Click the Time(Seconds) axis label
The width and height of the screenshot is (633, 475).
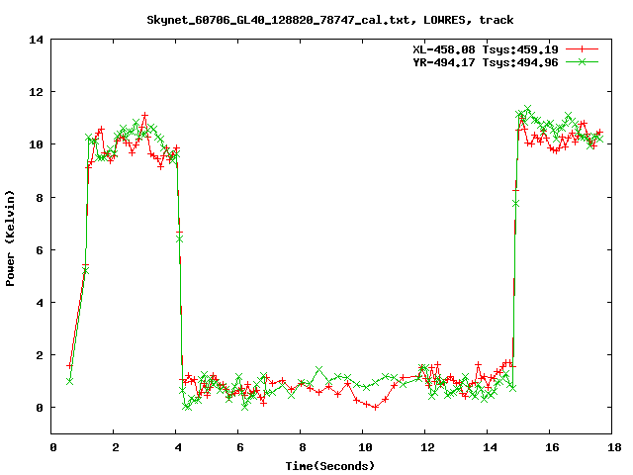[x=330, y=466]
